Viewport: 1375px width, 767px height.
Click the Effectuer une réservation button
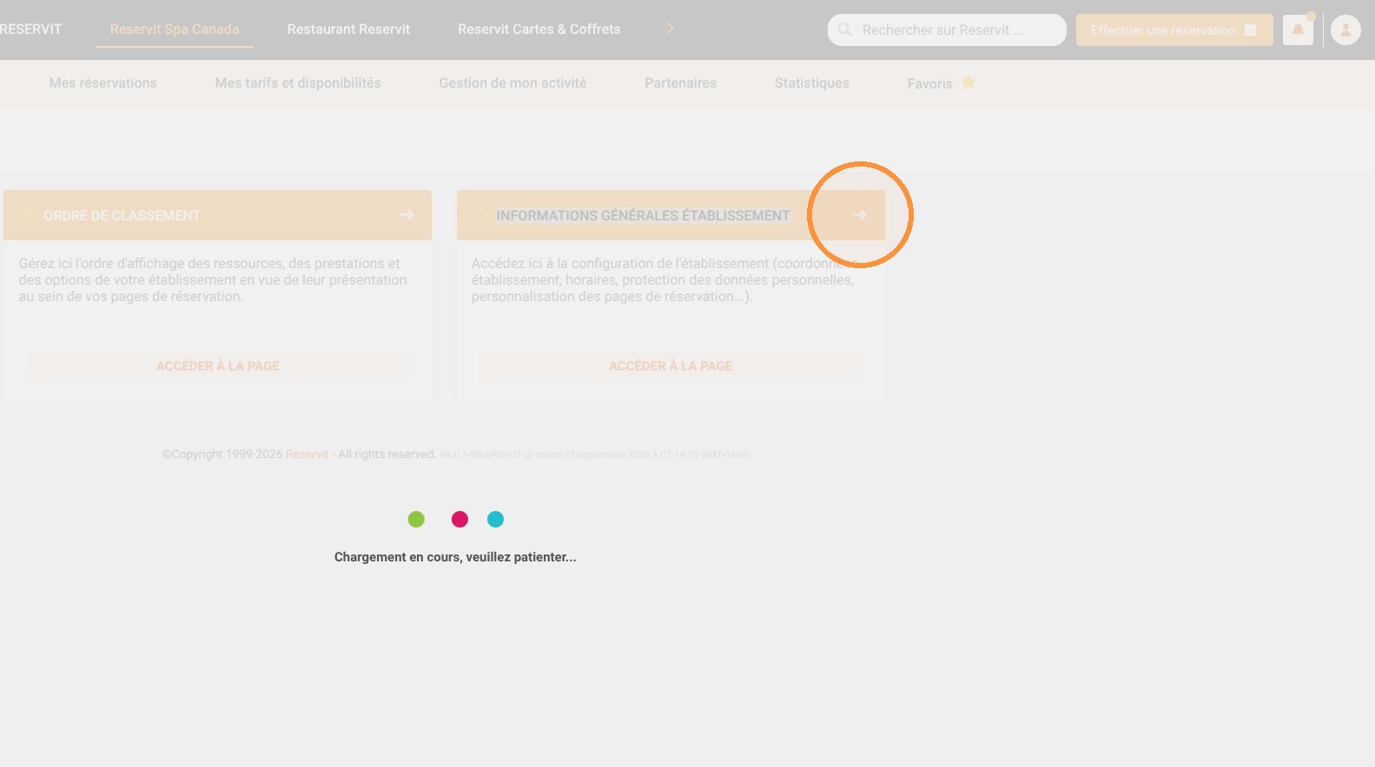(x=1174, y=29)
